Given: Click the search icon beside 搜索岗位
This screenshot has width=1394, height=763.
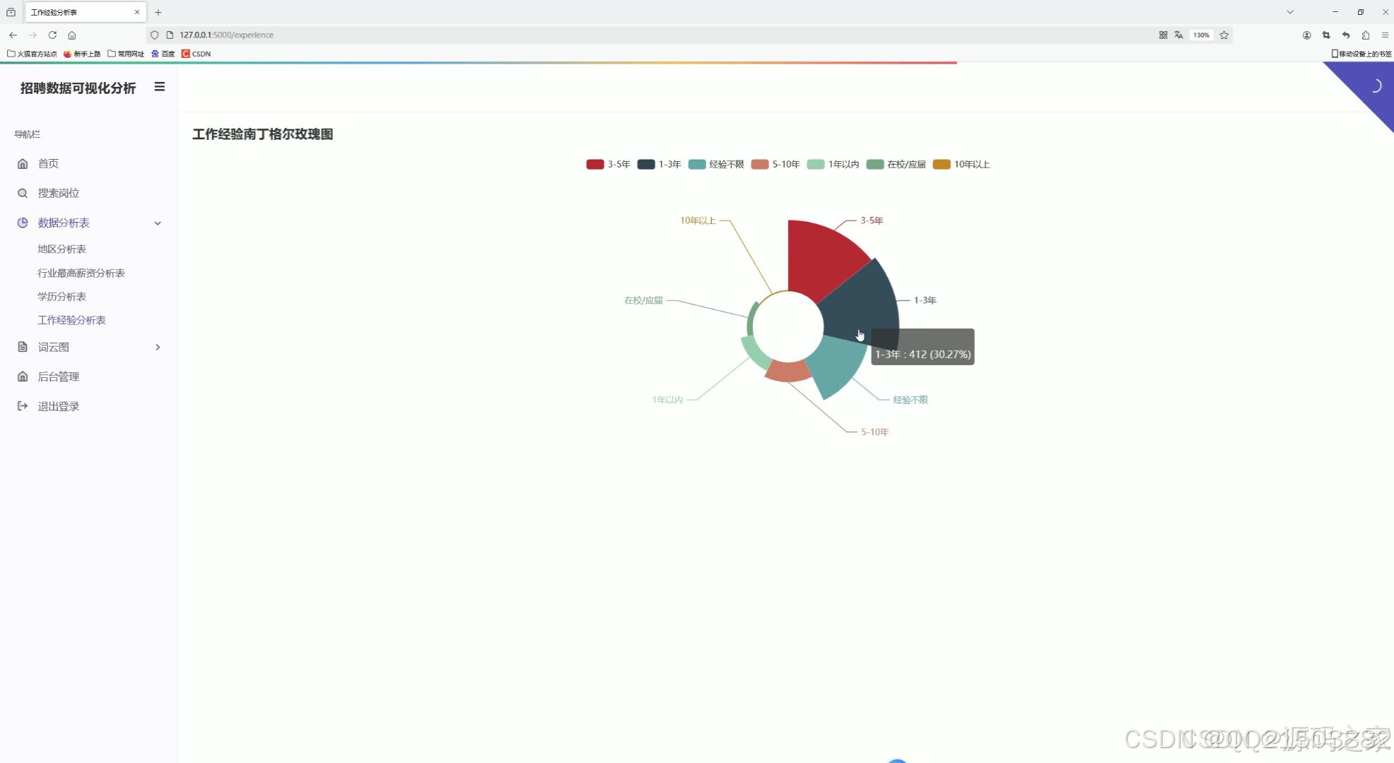Looking at the screenshot, I should tap(23, 194).
